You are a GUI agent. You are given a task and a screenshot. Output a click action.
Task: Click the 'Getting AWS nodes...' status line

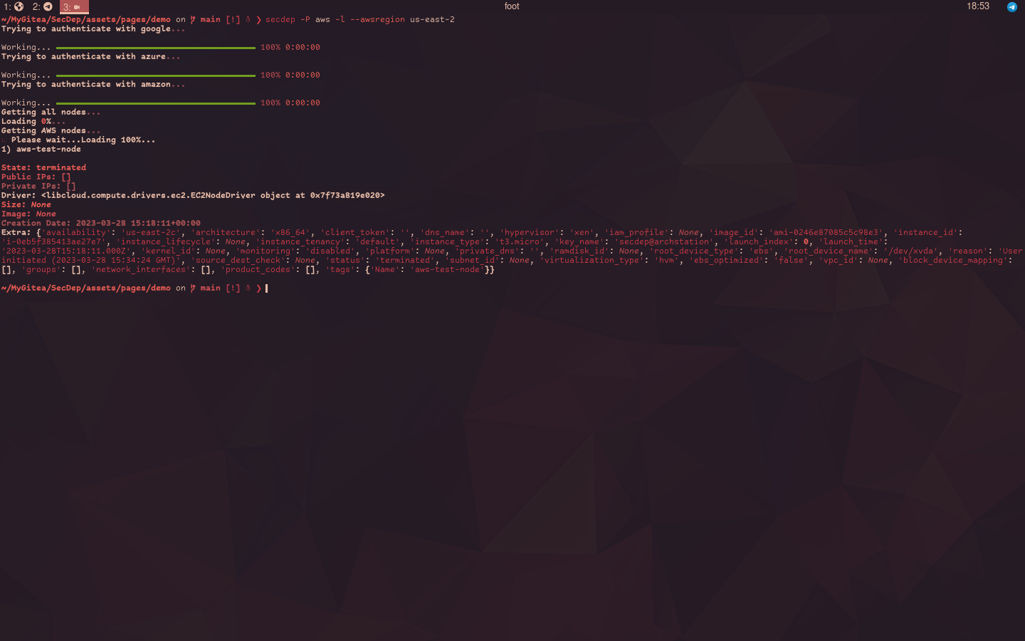click(51, 131)
